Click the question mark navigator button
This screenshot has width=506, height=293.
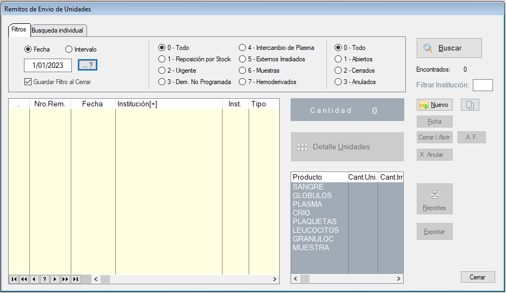click(x=45, y=279)
